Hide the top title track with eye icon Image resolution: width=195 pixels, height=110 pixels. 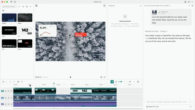pyautogui.click(x=9, y=91)
